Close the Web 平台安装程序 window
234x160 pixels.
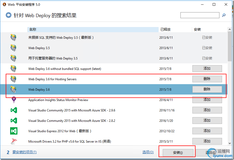(x=226, y=4)
